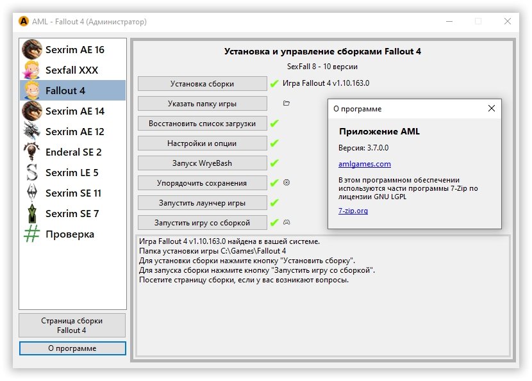This screenshot has height=381, width=532.
Task: Click the green hash Проверка icon
Action: 32,234
